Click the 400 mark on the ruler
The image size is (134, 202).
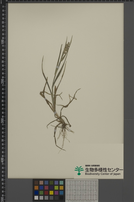[3, 160]
